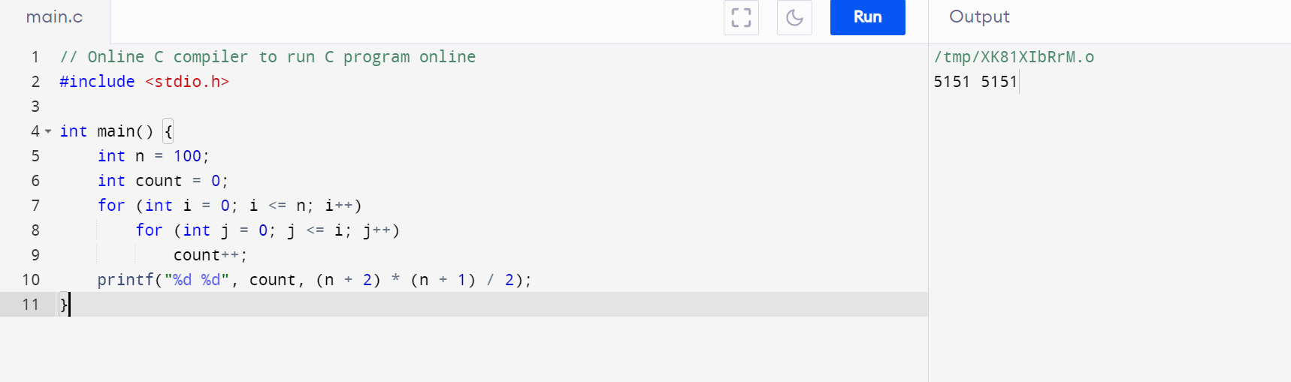1291x382 pixels.
Task: Run the C program
Action: (868, 17)
